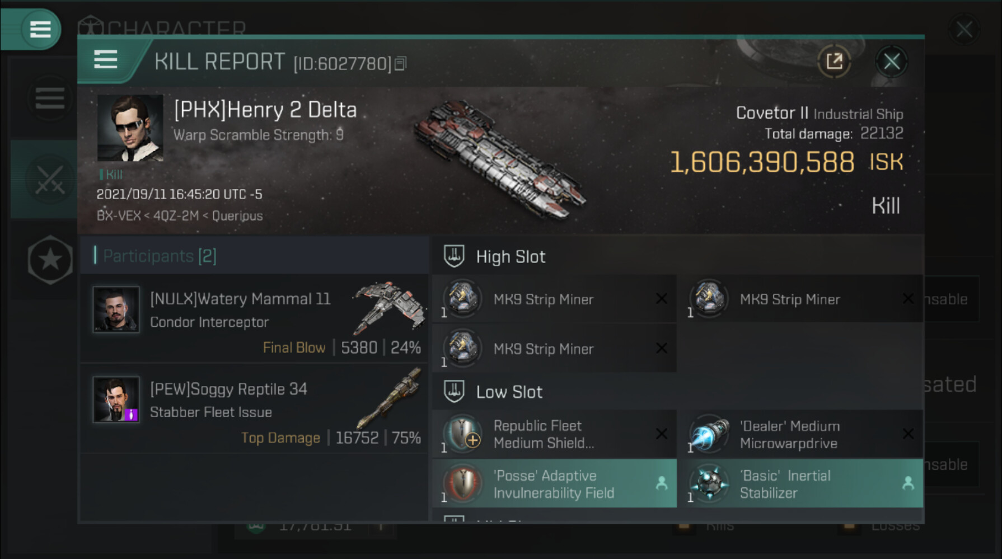Screen dimensions: 1002x559
Task: Open the Participants tab
Action: [x=160, y=256]
